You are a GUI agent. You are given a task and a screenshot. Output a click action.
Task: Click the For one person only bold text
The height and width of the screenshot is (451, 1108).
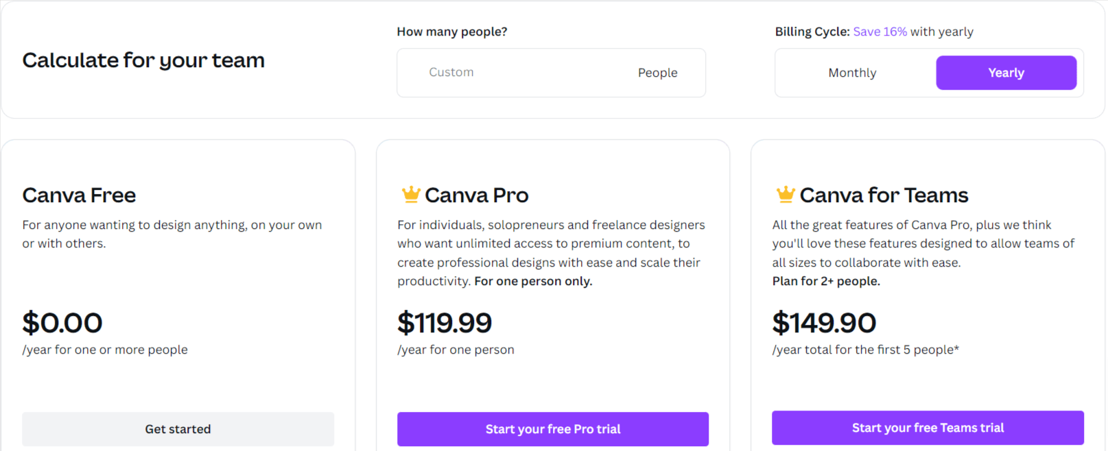tap(533, 280)
